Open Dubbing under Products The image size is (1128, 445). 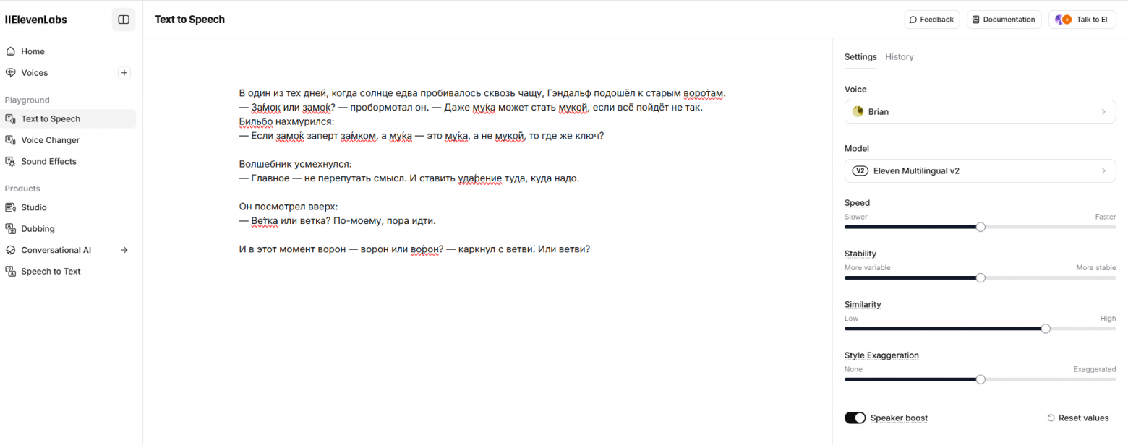coord(68,229)
